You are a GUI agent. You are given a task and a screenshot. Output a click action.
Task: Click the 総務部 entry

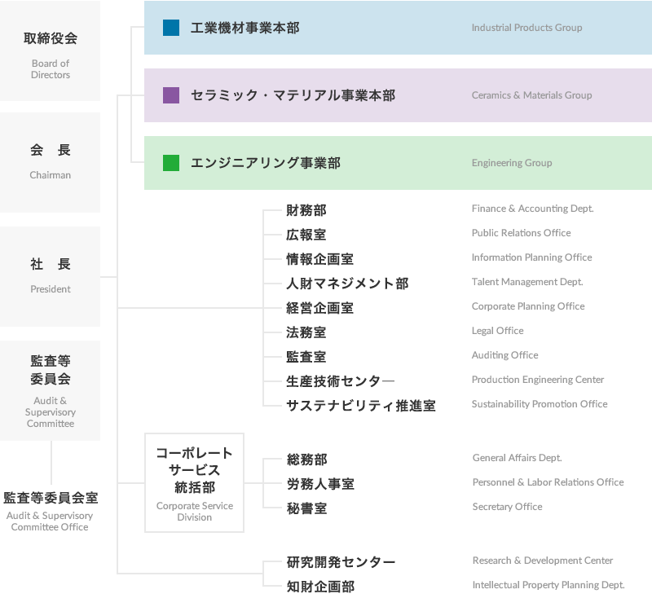tap(307, 460)
